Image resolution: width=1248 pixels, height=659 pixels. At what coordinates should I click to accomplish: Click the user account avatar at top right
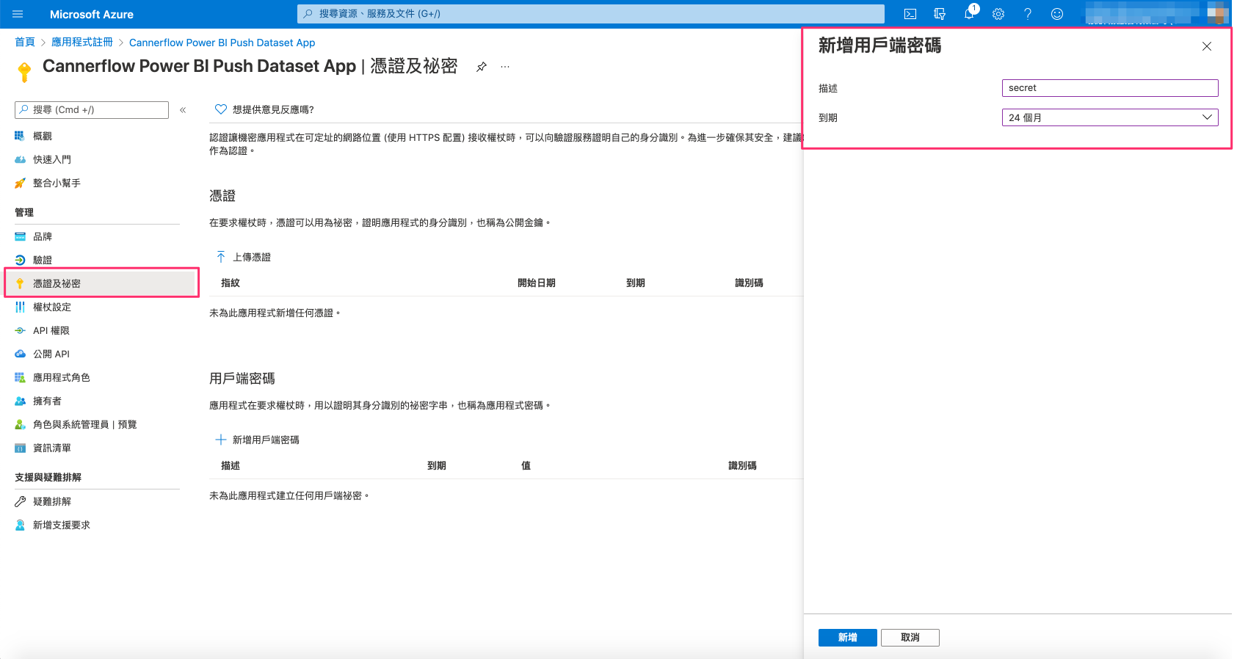coord(1217,14)
